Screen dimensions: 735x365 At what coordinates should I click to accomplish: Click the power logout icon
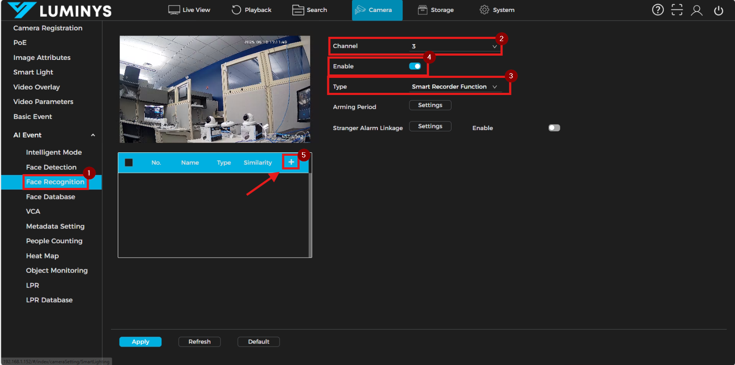(x=718, y=10)
